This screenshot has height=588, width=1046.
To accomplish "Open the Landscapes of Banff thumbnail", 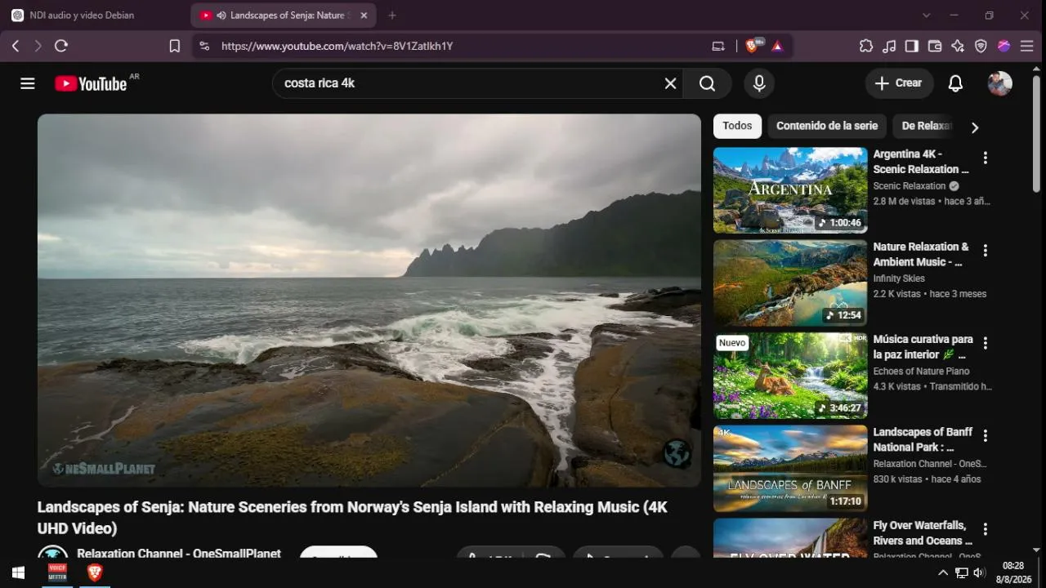I will tap(790, 469).
